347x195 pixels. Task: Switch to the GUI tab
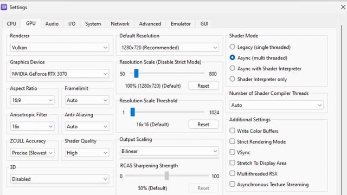coord(204,24)
